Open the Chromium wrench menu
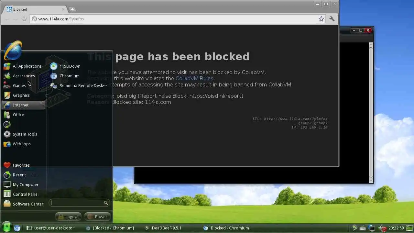Image resolution: width=414 pixels, height=233 pixels. coord(332,19)
